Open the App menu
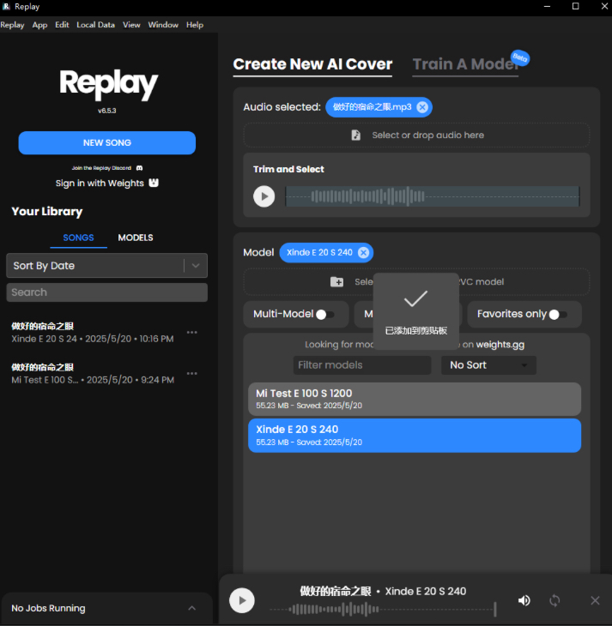 pyautogui.click(x=40, y=25)
